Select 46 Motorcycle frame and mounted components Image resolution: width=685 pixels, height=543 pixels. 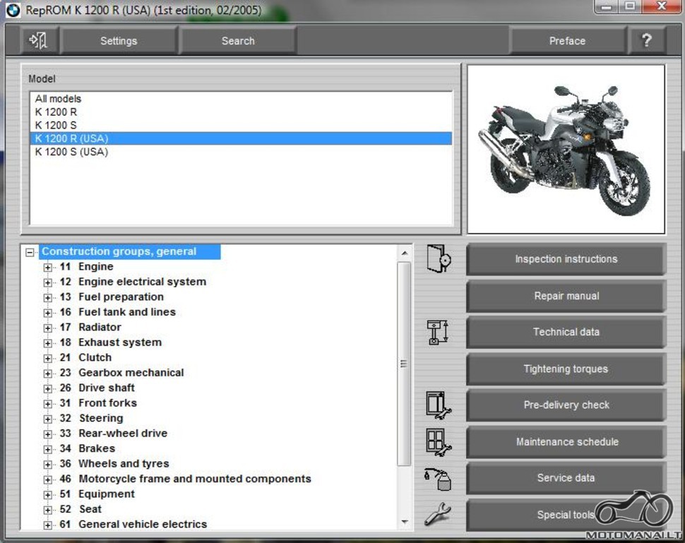click(x=185, y=479)
